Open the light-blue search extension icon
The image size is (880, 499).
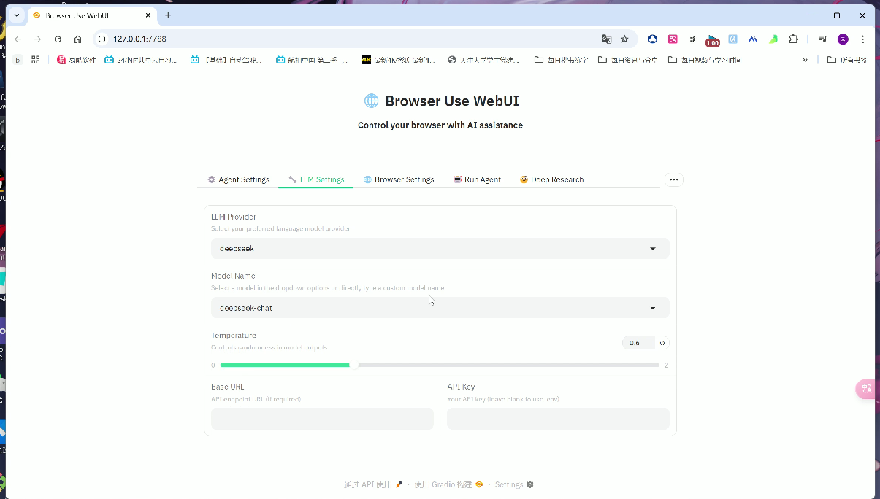pyautogui.click(x=732, y=39)
